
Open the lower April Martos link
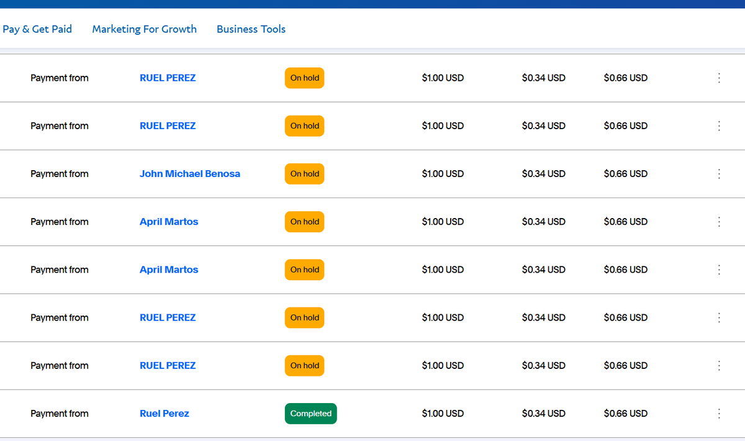[x=169, y=270]
